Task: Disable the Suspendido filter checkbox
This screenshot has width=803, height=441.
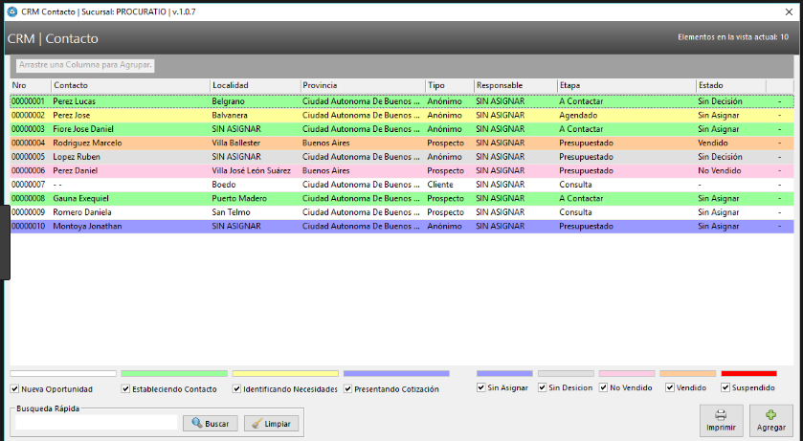Action: [x=725, y=387]
